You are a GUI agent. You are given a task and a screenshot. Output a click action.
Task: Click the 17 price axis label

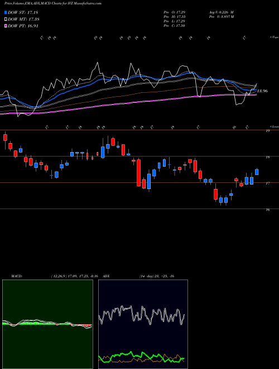267,183
